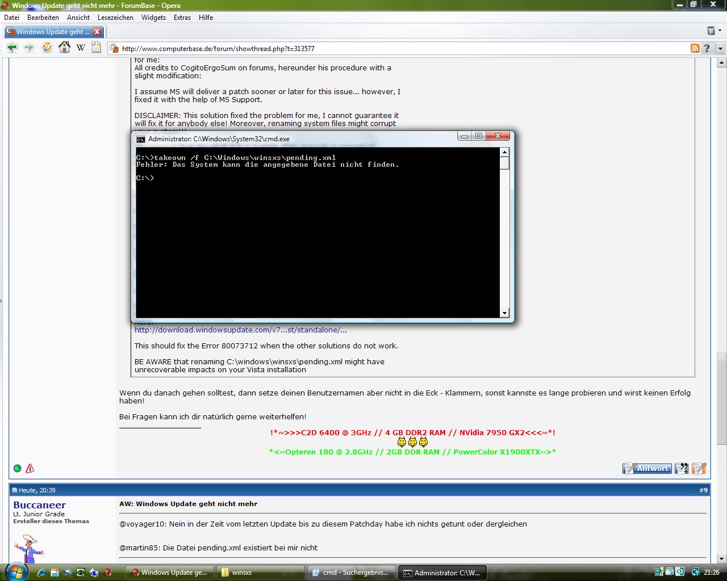Click the 'Heute, 20:39' post date text
Image resolution: width=727 pixels, height=581 pixels.
point(37,490)
